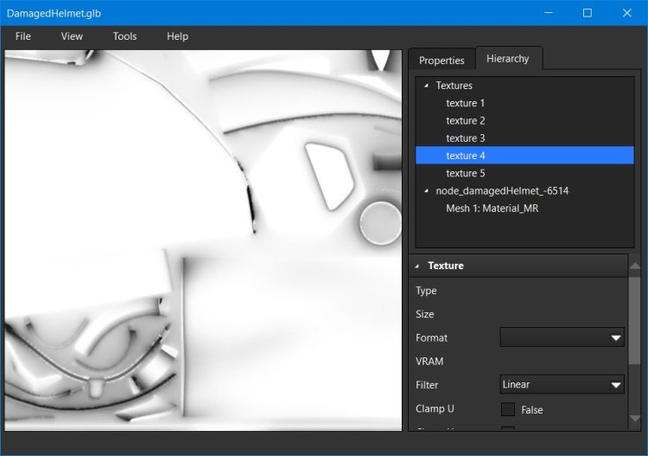Open the Help menu
648x456 pixels.
click(x=177, y=36)
